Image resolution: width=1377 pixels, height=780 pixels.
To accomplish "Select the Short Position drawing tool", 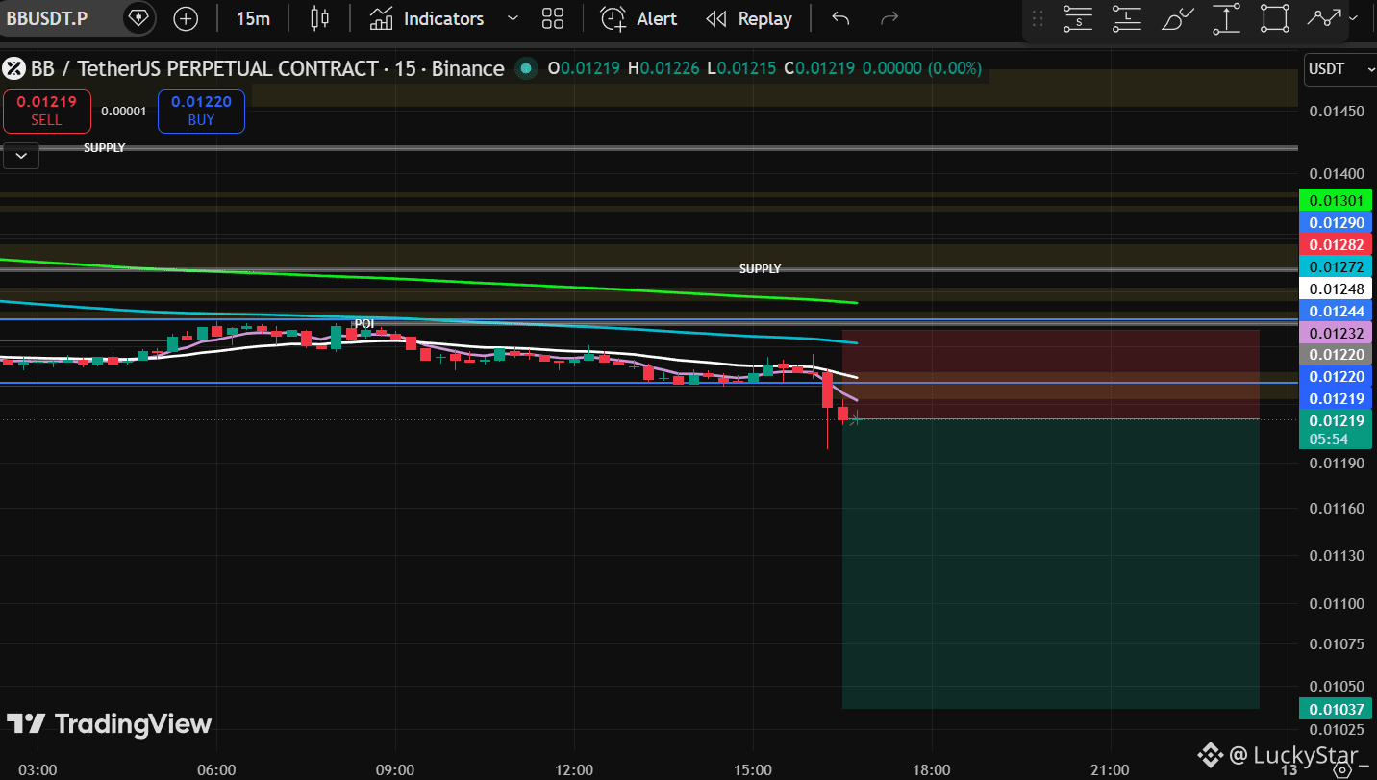I will 1078,18.
